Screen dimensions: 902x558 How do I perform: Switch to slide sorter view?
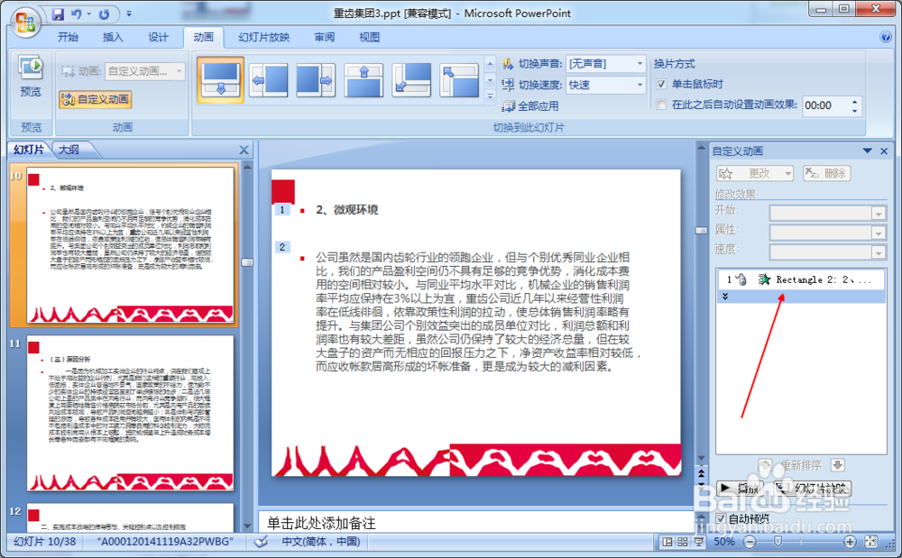point(683,542)
